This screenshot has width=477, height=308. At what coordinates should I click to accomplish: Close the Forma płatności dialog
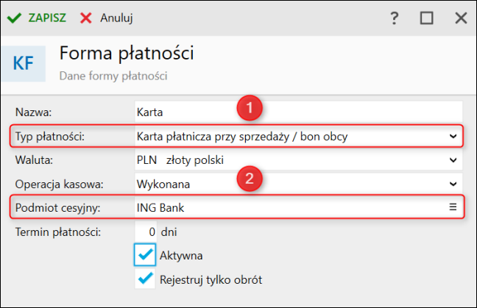pos(461,18)
